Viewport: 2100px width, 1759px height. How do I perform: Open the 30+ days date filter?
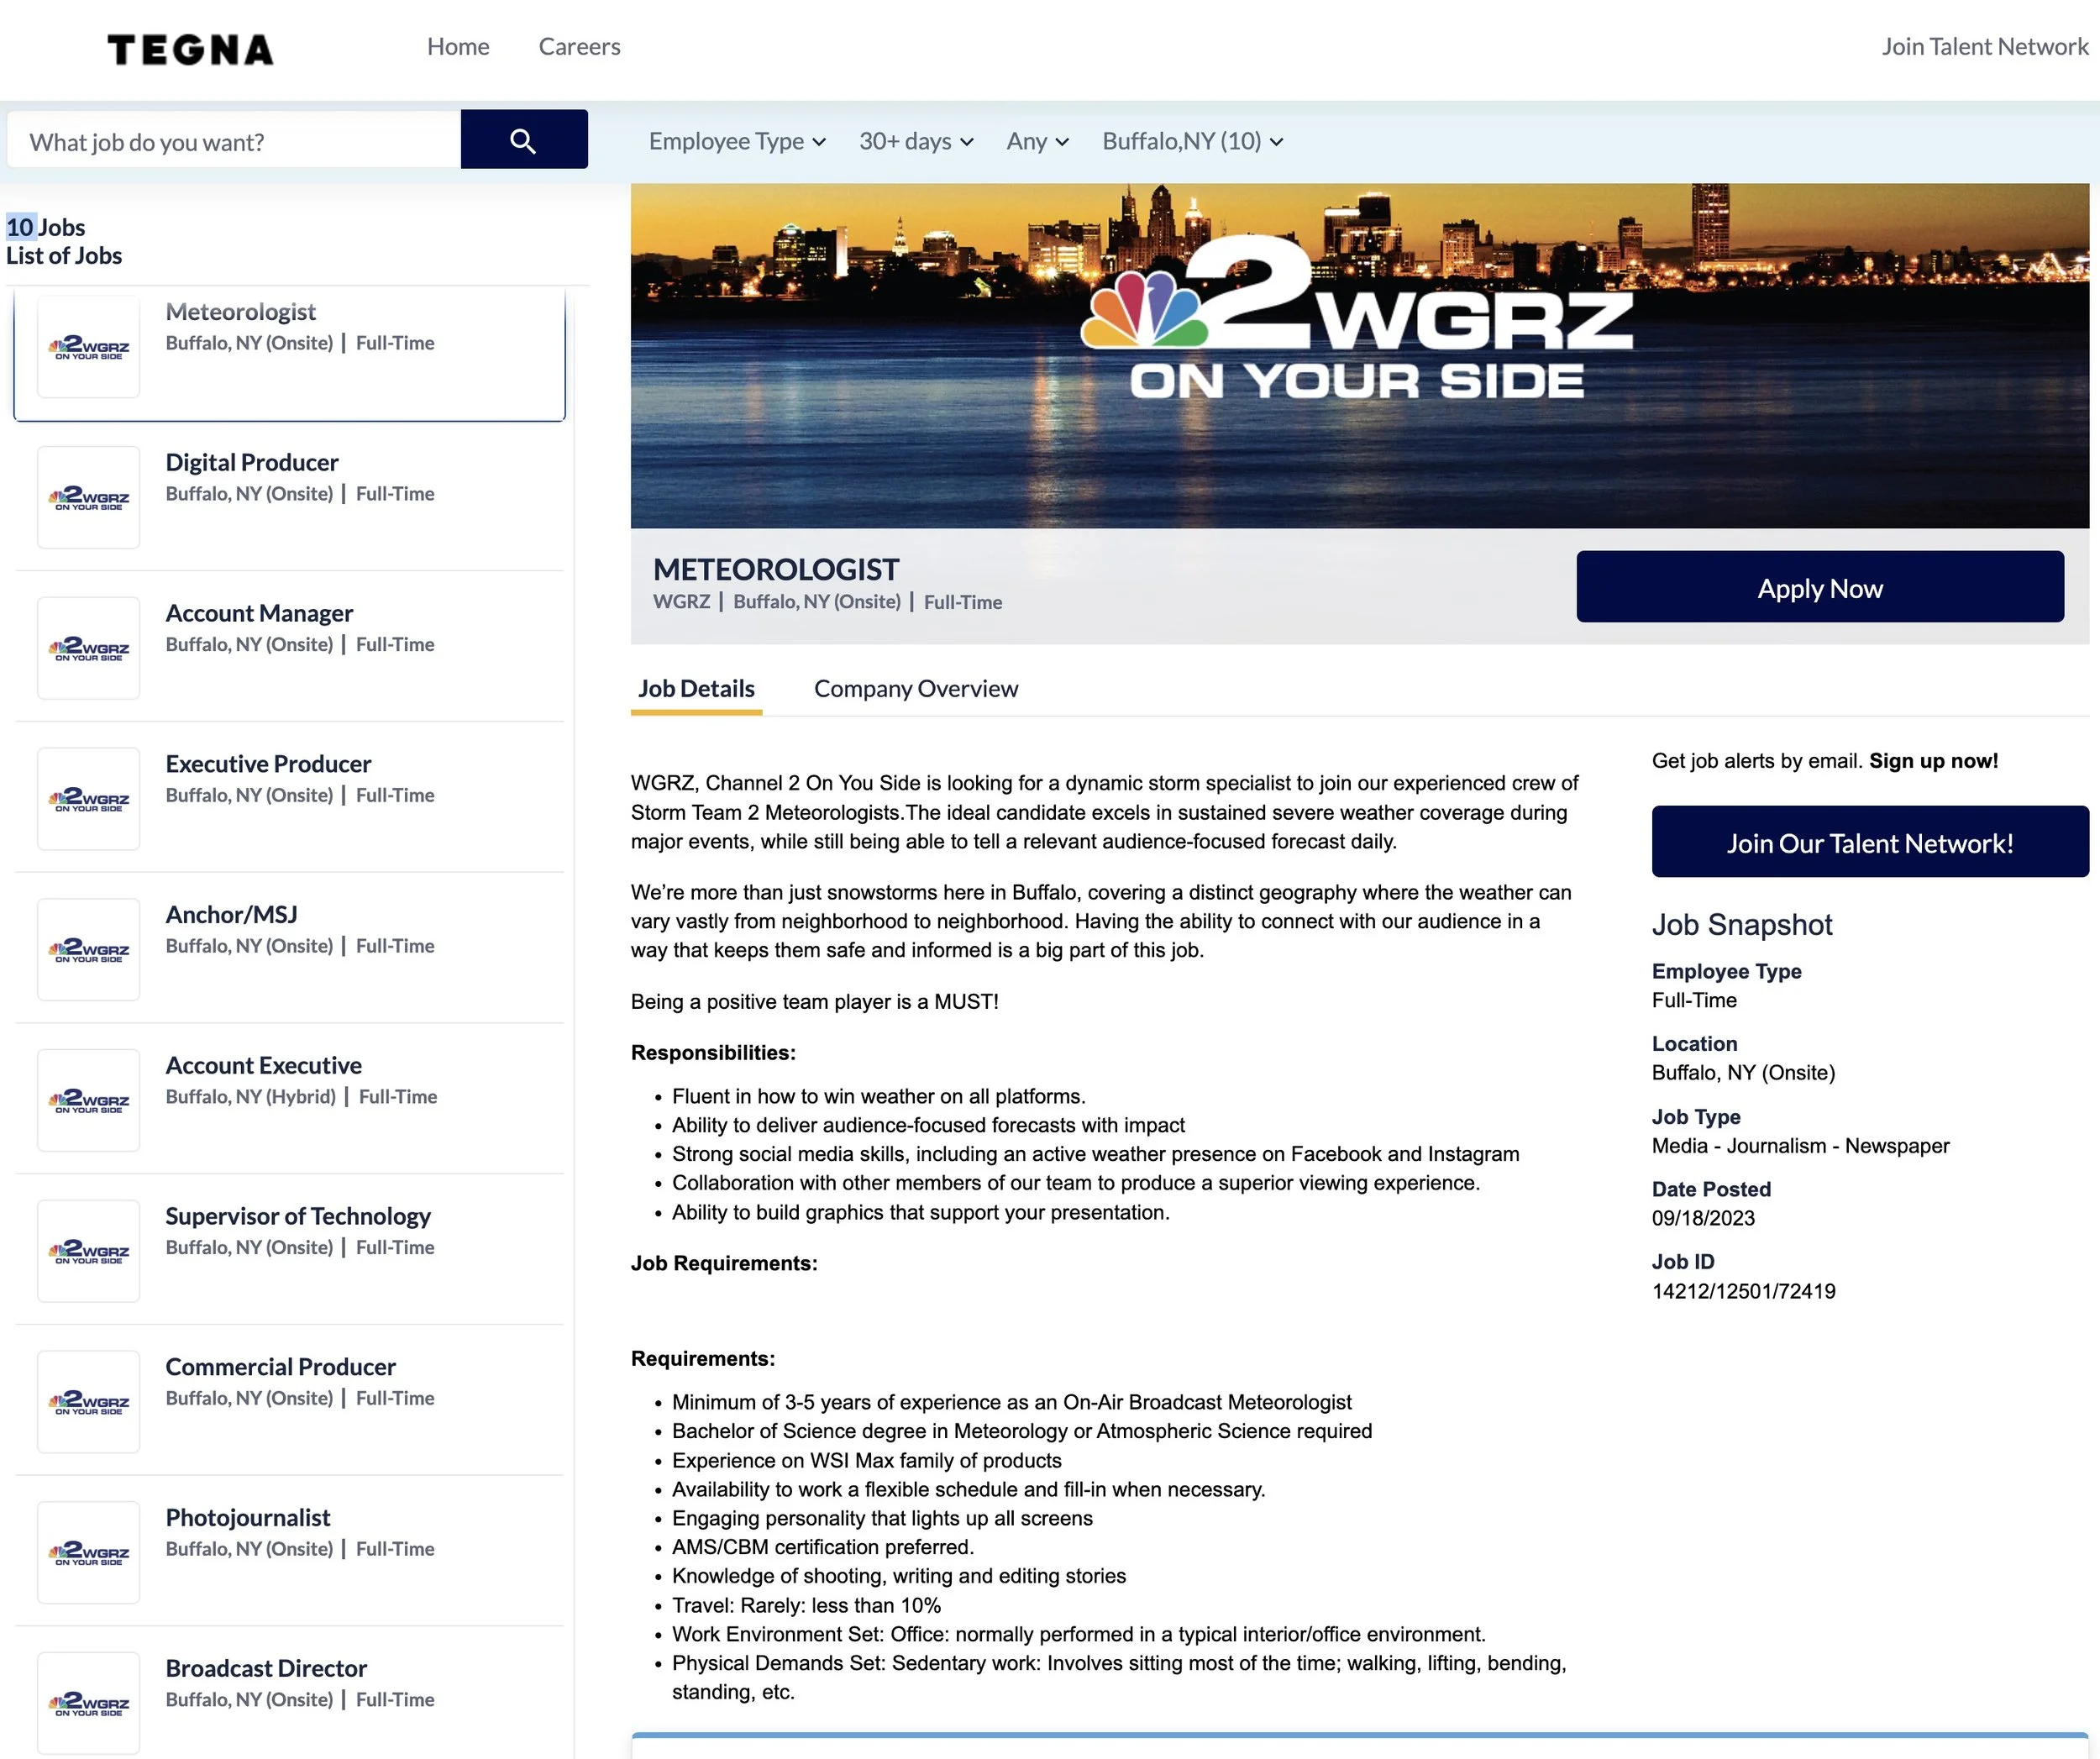[915, 141]
